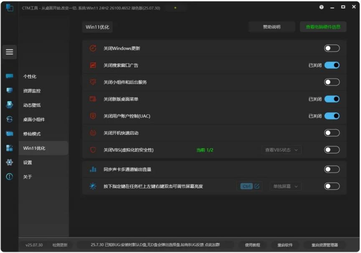Viewport: 361px width, 253px height.
Task: Click the 设置 gear icon
Action: coord(9,162)
